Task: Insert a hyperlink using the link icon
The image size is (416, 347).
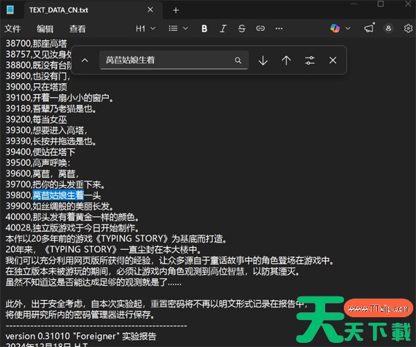Action: click(261, 28)
